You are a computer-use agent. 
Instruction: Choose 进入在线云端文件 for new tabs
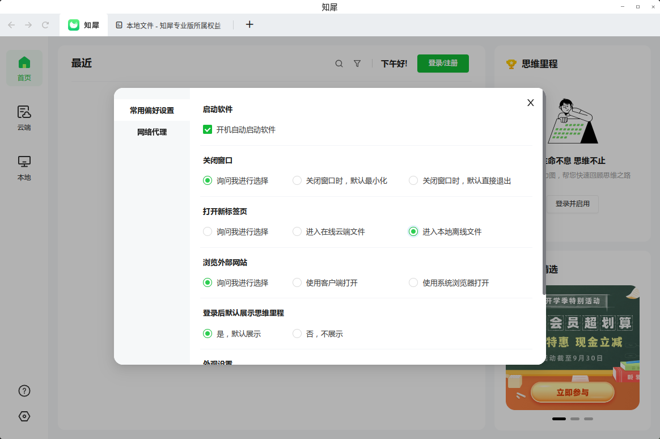pyautogui.click(x=297, y=232)
